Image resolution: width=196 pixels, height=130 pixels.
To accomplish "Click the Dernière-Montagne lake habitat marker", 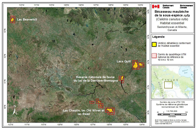I will coord(122,79).
